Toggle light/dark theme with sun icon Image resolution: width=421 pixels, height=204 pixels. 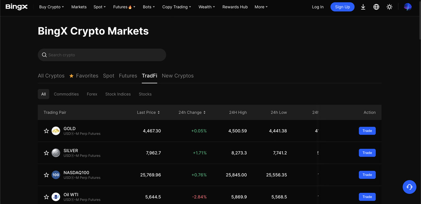(389, 7)
